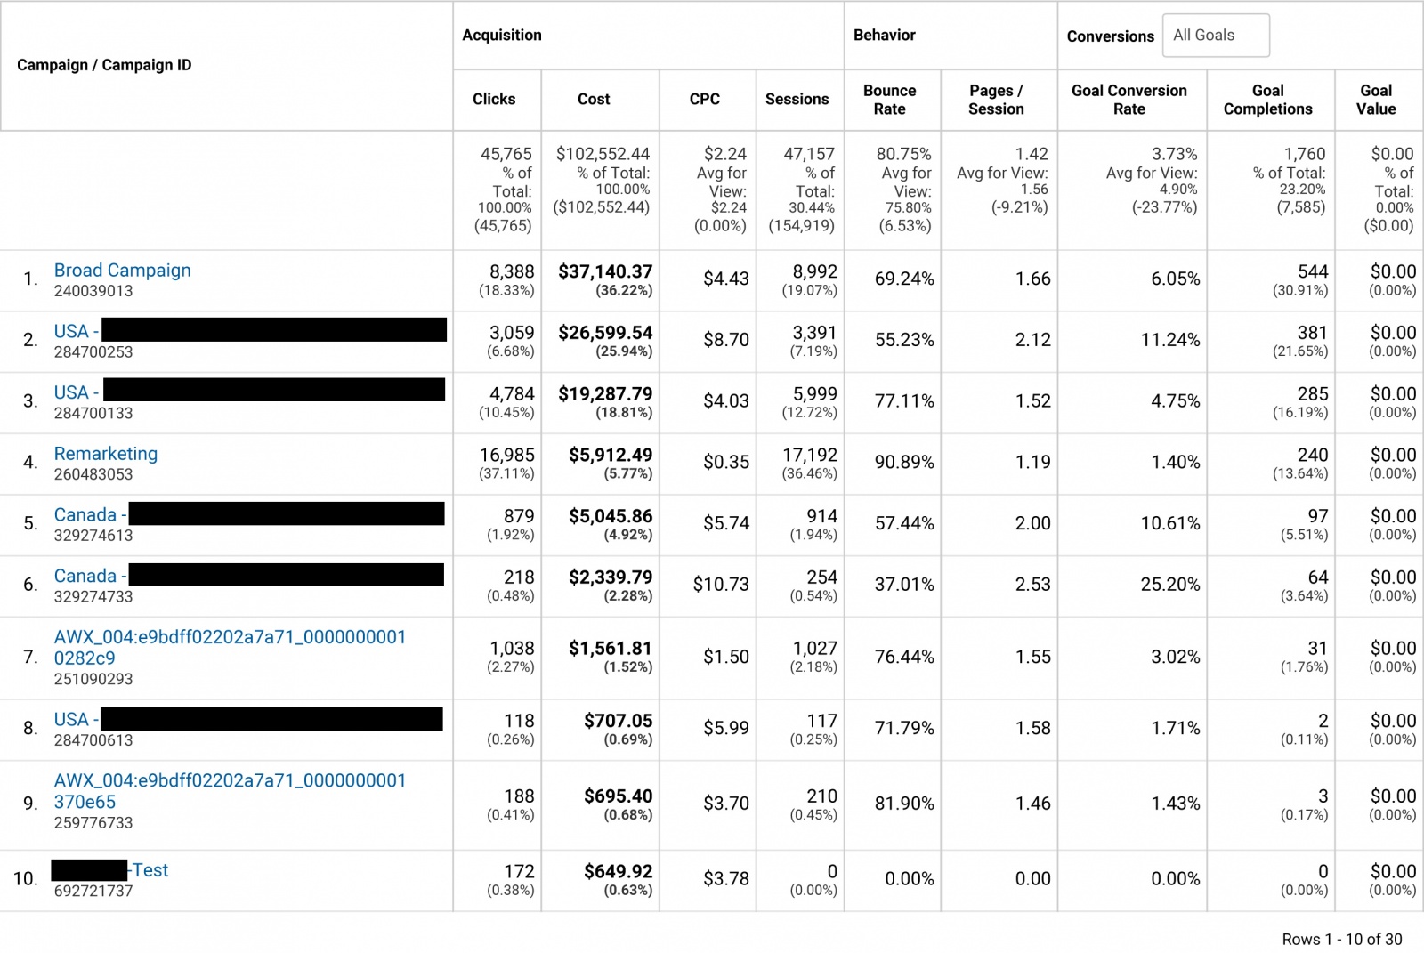The image size is (1424, 953).
Task: Open the Remarketing campaign report
Action: (106, 453)
